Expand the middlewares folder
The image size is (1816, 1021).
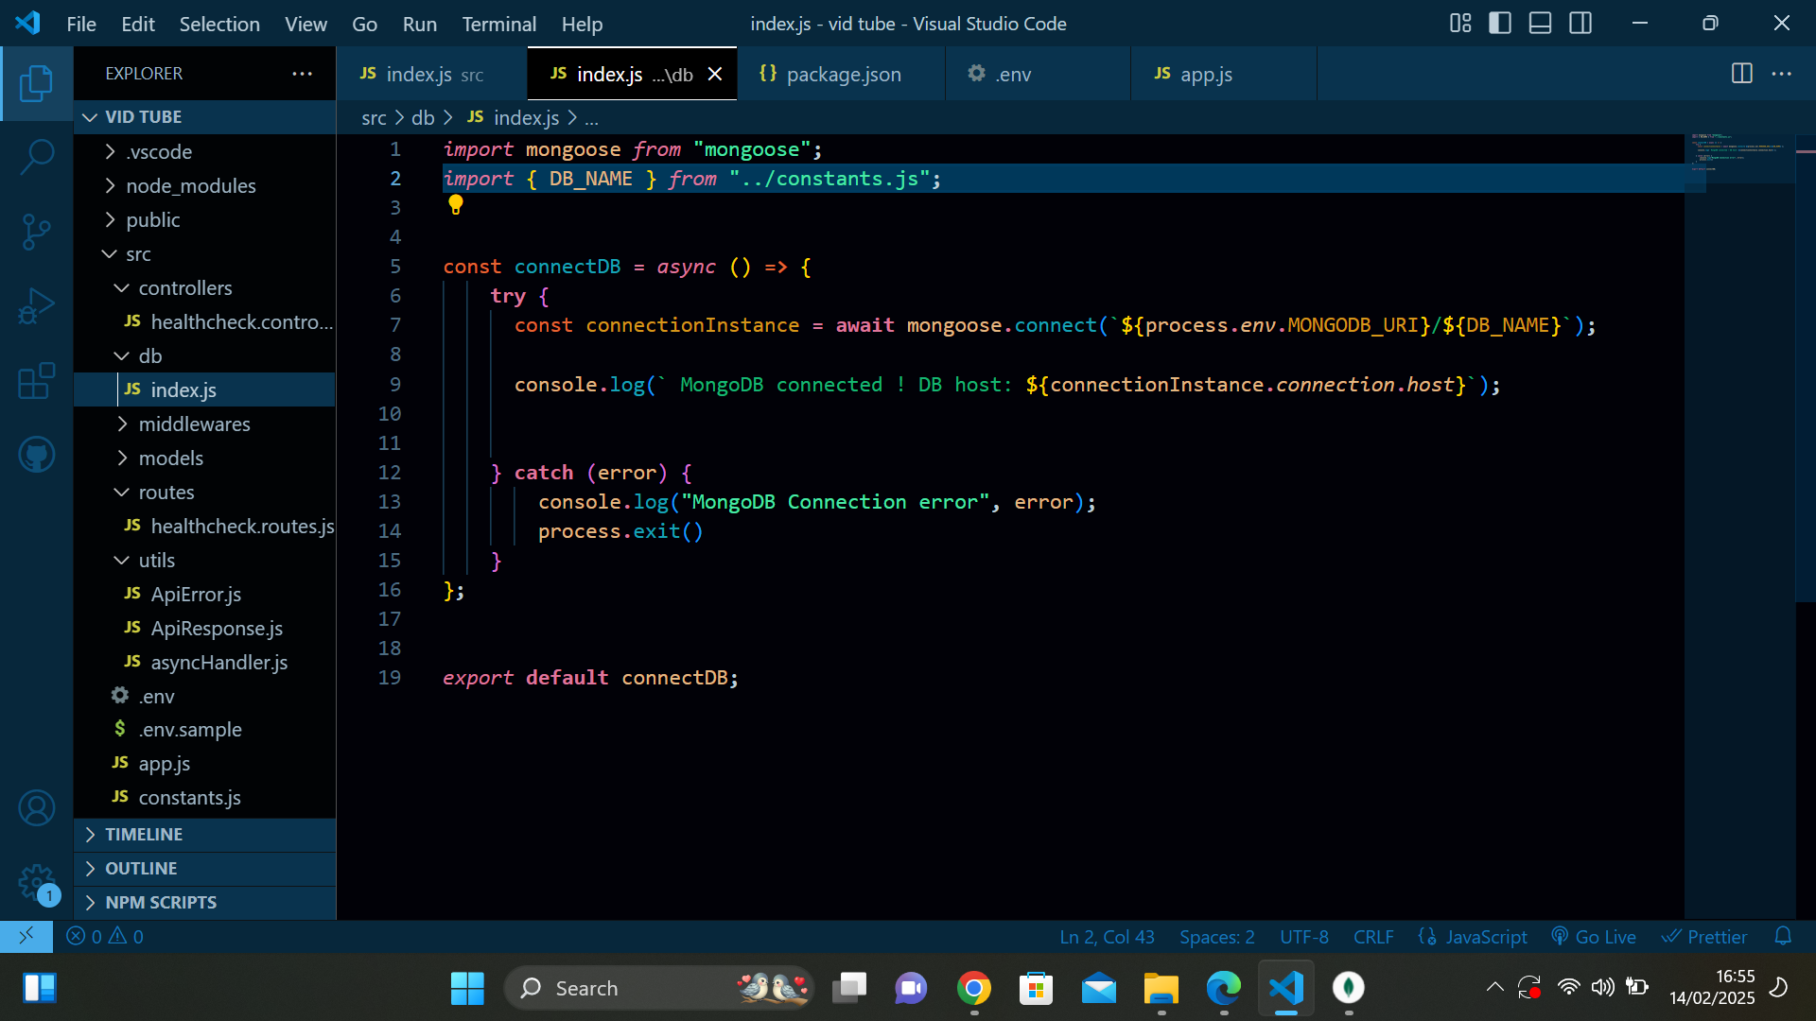[x=194, y=424]
